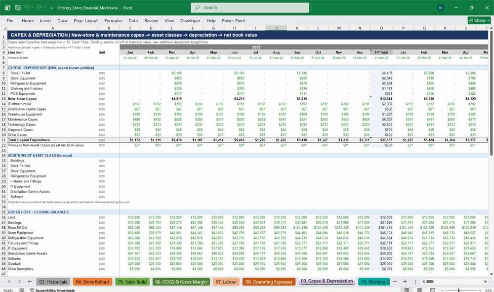Click the sheet list ellipsis left of tabs
This screenshot has width=494, height=292.
pyautogui.click(x=30, y=281)
